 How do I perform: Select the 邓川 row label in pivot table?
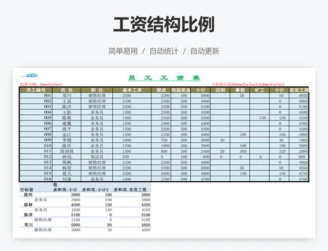[28, 225]
